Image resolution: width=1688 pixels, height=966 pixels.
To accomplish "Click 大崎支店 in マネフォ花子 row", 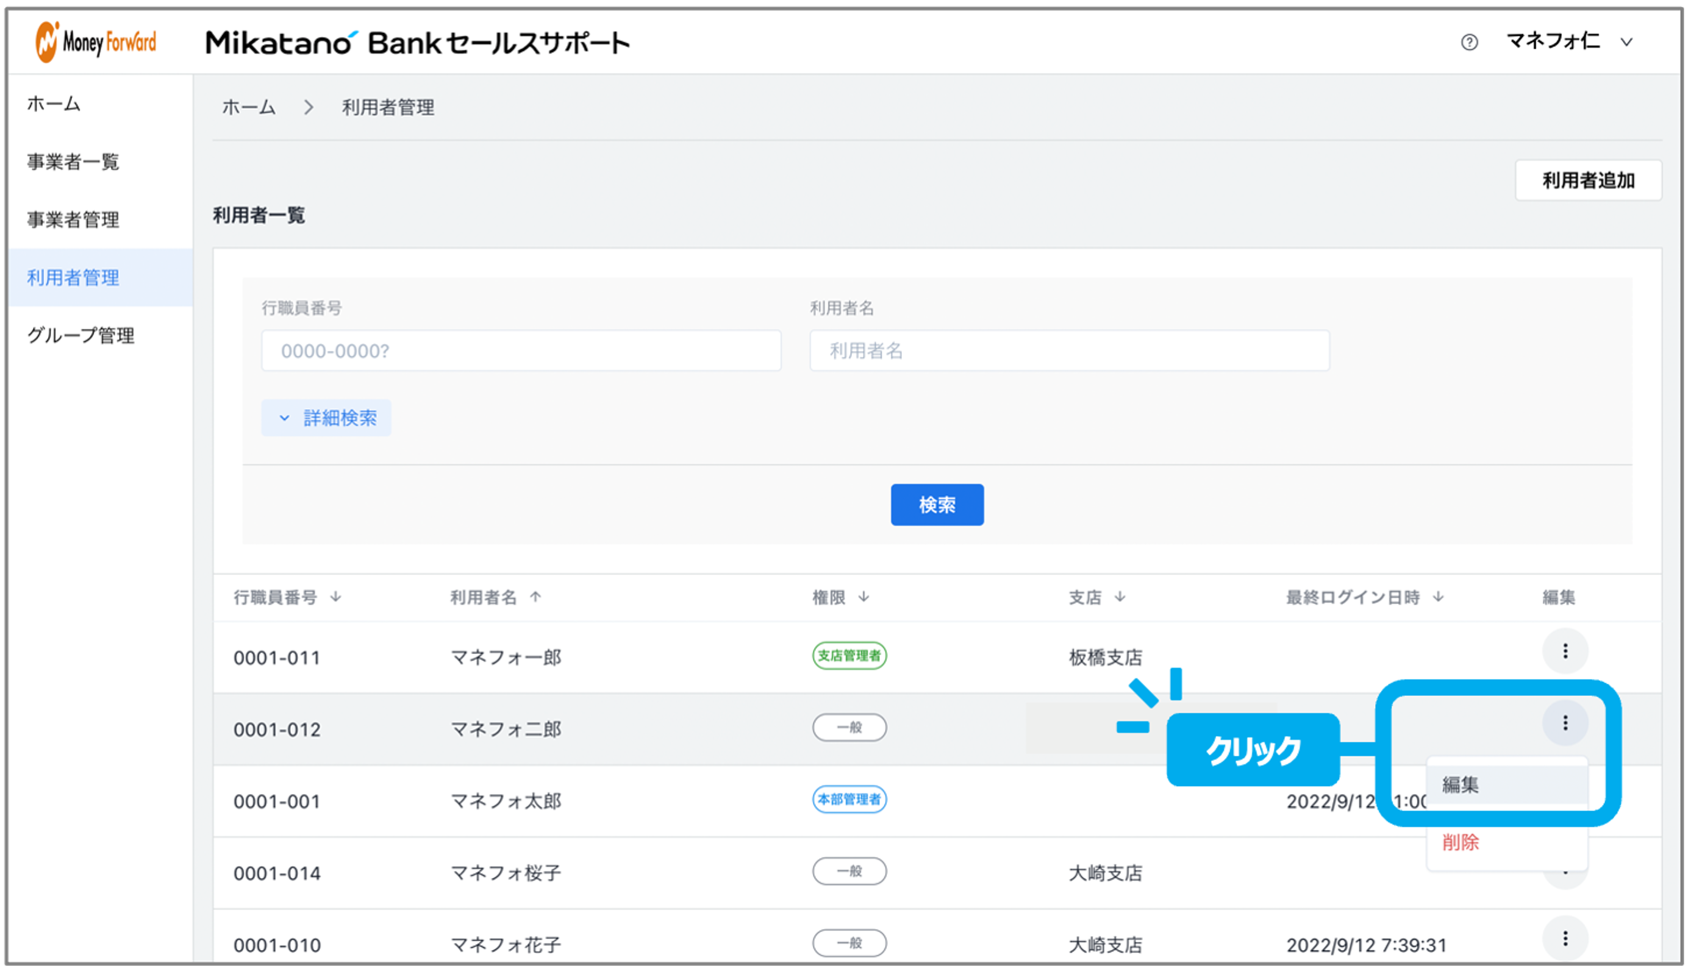I will coord(1105,945).
